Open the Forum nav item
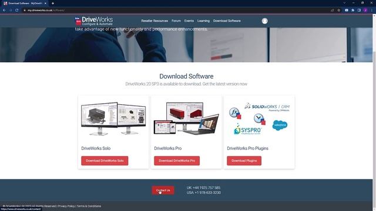Viewport: 376px width, 211px height. tap(176, 21)
